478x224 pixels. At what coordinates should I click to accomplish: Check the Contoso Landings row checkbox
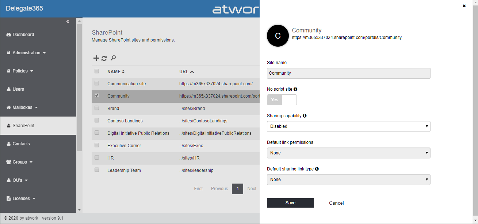click(97, 120)
